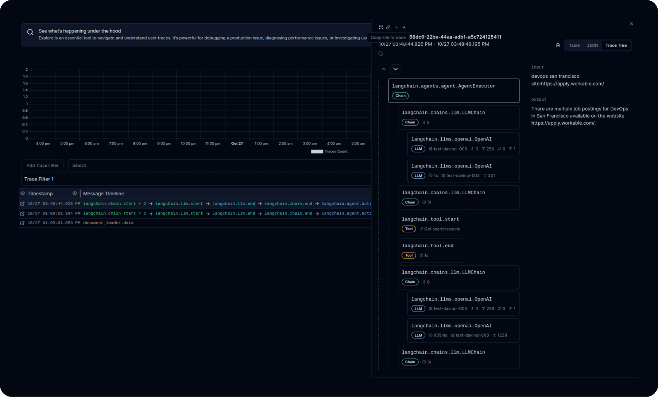This screenshot has width=658, height=397.
Task: Click the tag icon under trace timestamp
Action: pos(381,54)
